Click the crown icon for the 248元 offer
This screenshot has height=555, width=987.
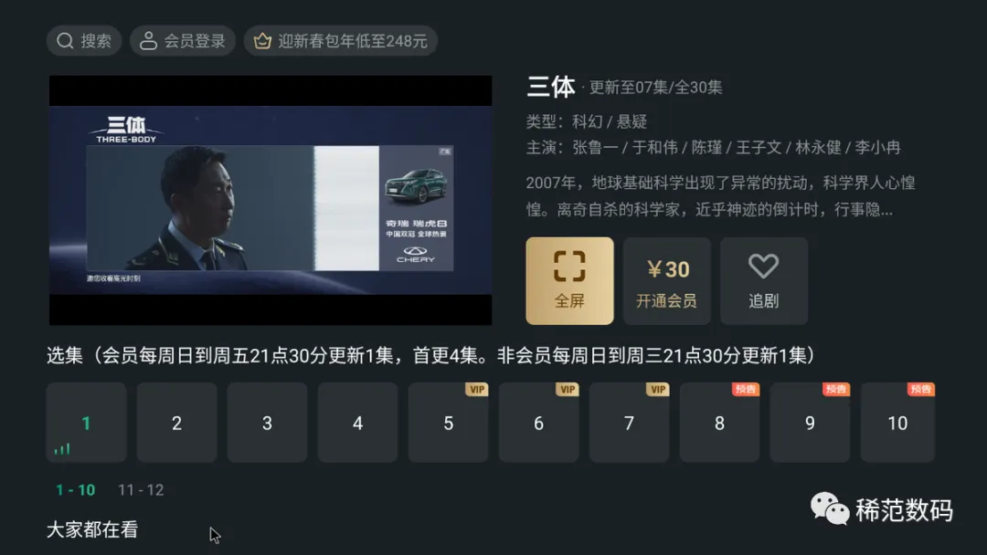coord(262,41)
